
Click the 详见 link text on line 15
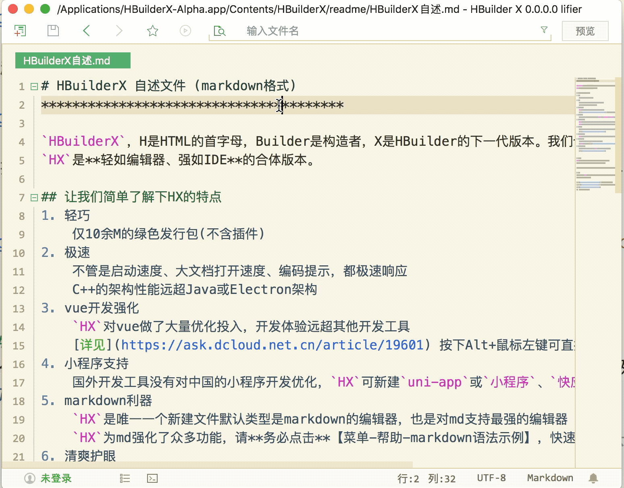click(93, 345)
